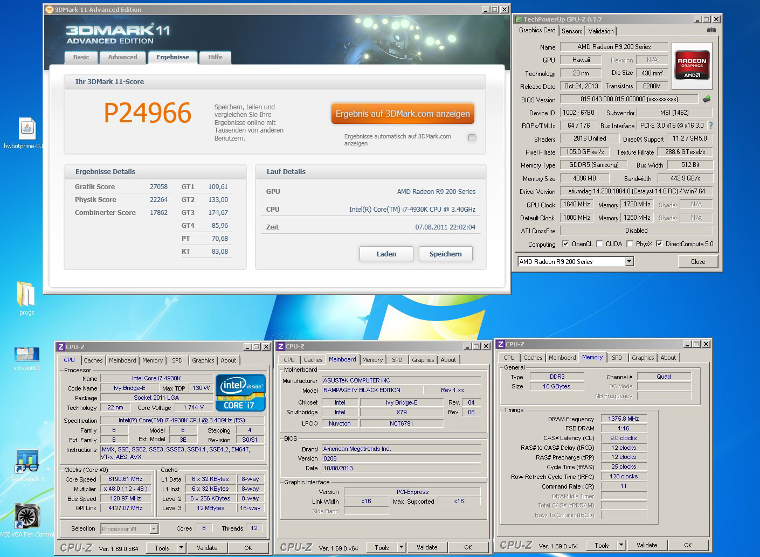Click the Tools button in CPU-Z CPU window

[x=162, y=548]
